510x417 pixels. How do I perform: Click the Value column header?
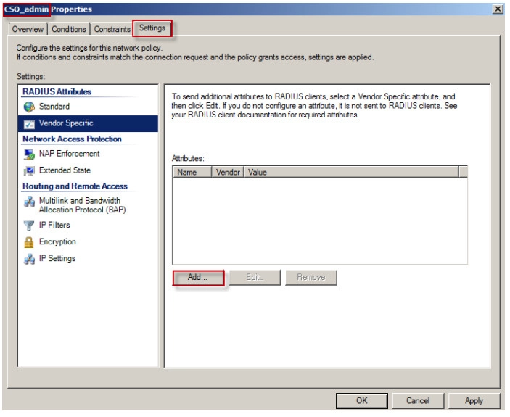pyautogui.click(x=351, y=173)
